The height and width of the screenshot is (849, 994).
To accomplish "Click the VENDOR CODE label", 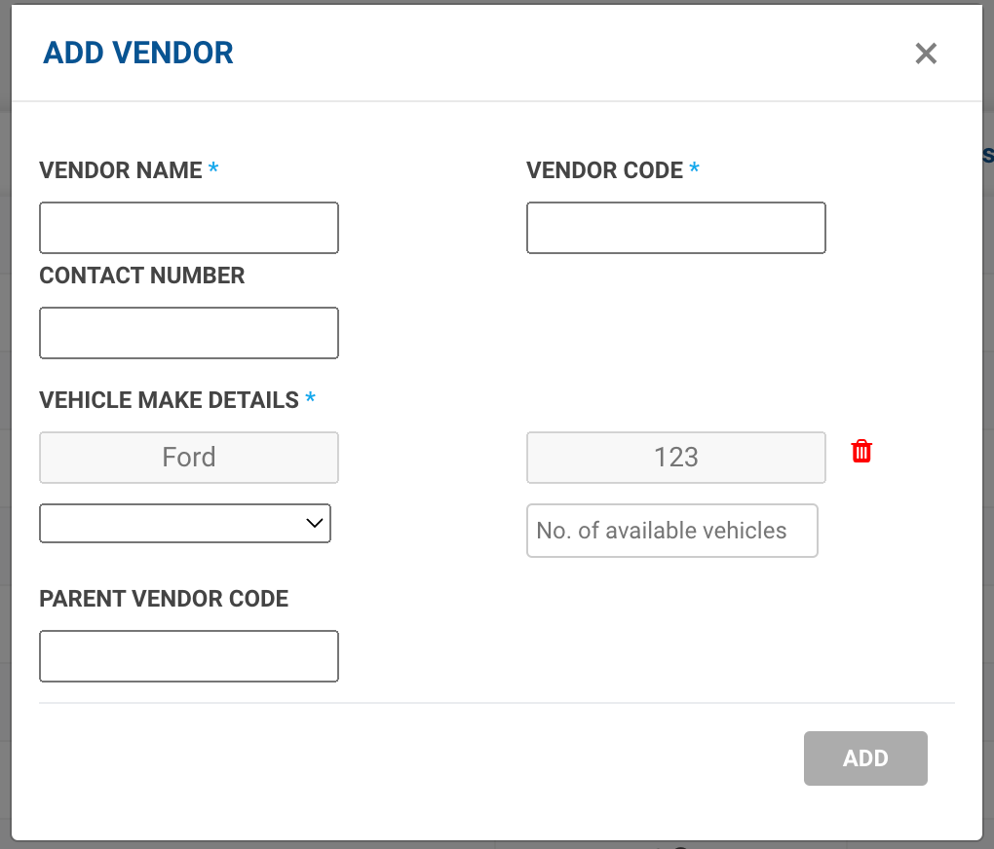I will pyautogui.click(x=604, y=170).
